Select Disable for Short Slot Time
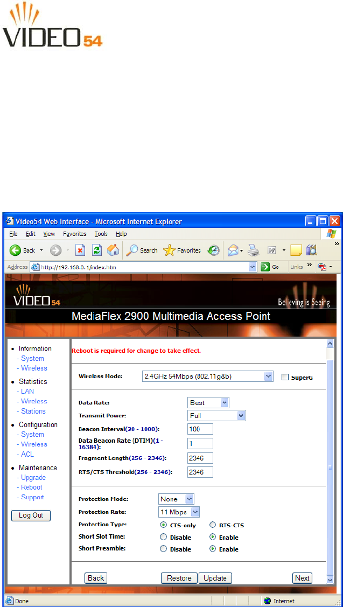343x607 pixels. [x=163, y=537]
